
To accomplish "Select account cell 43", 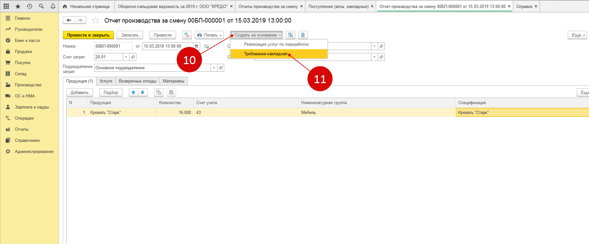I will pyautogui.click(x=246, y=113).
